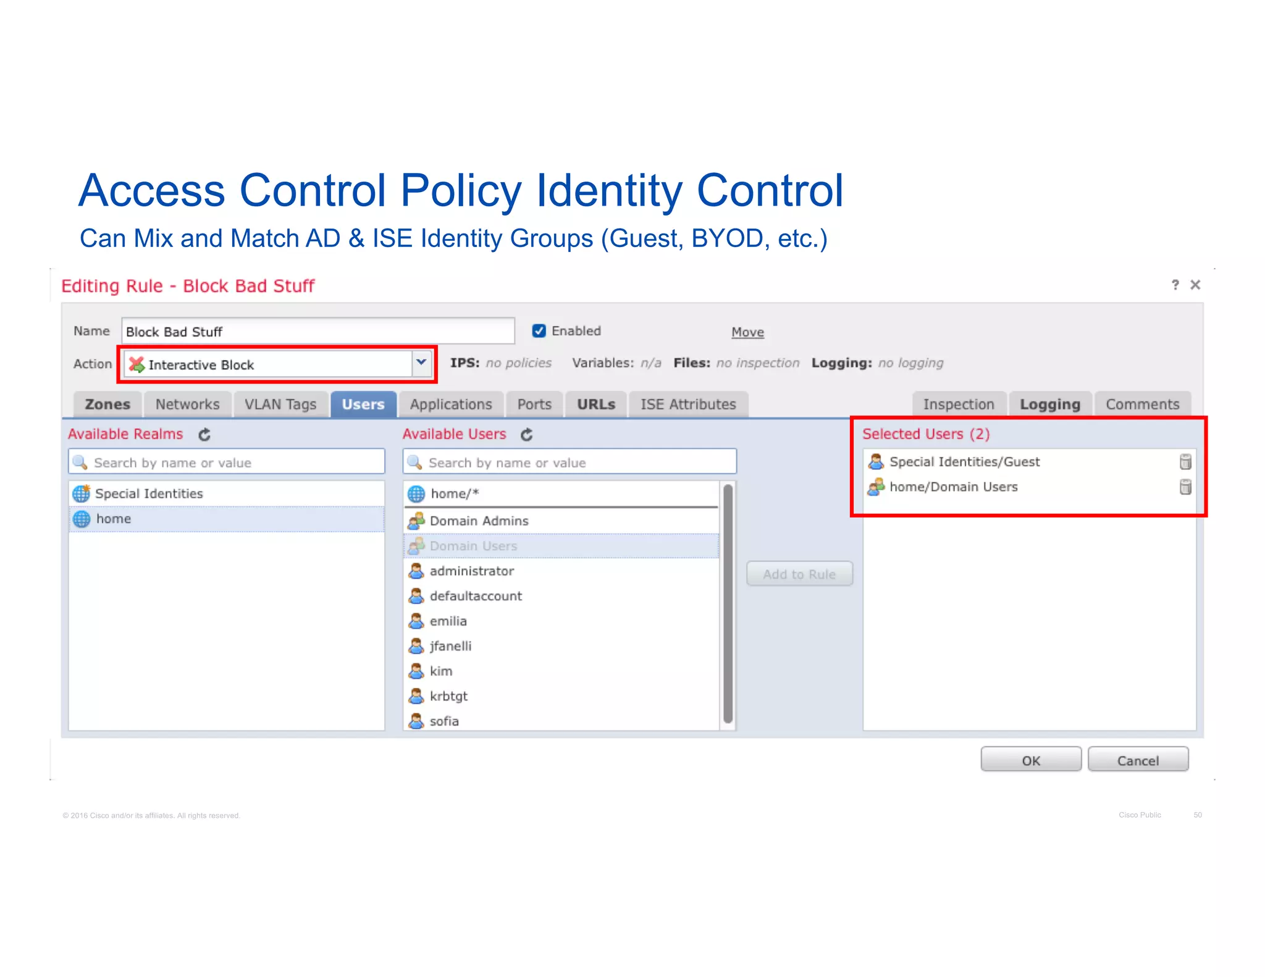1265x977 pixels.
Task: Switch to the Zones tab
Action: [107, 405]
